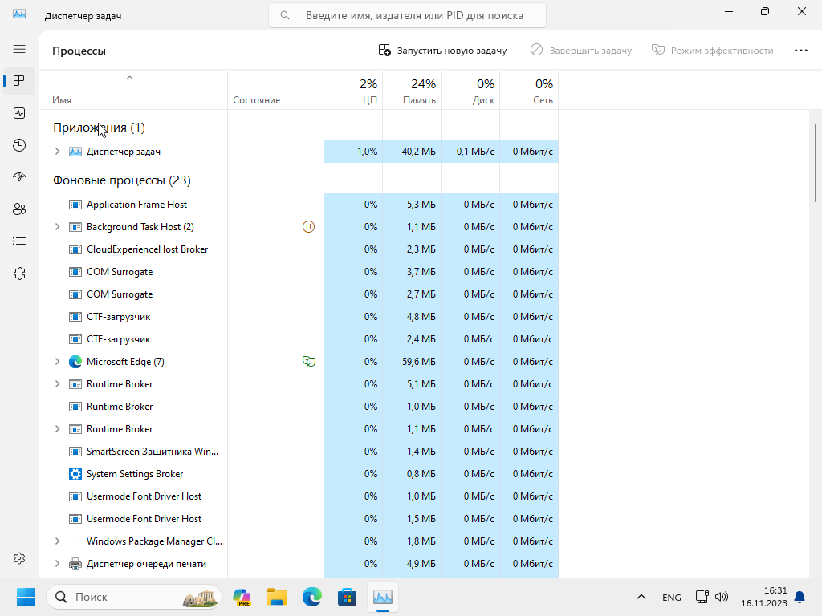This screenshot has height=616, width=822.
Task: Click the Запустить новую задачу button
Action: point(443,51)
